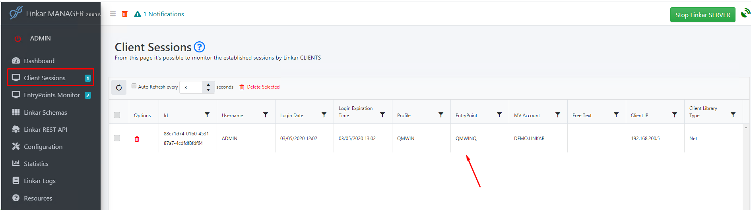Open filter for Id column
The height and width of the screenshot is (210, 751).
[x=207, y=115]
